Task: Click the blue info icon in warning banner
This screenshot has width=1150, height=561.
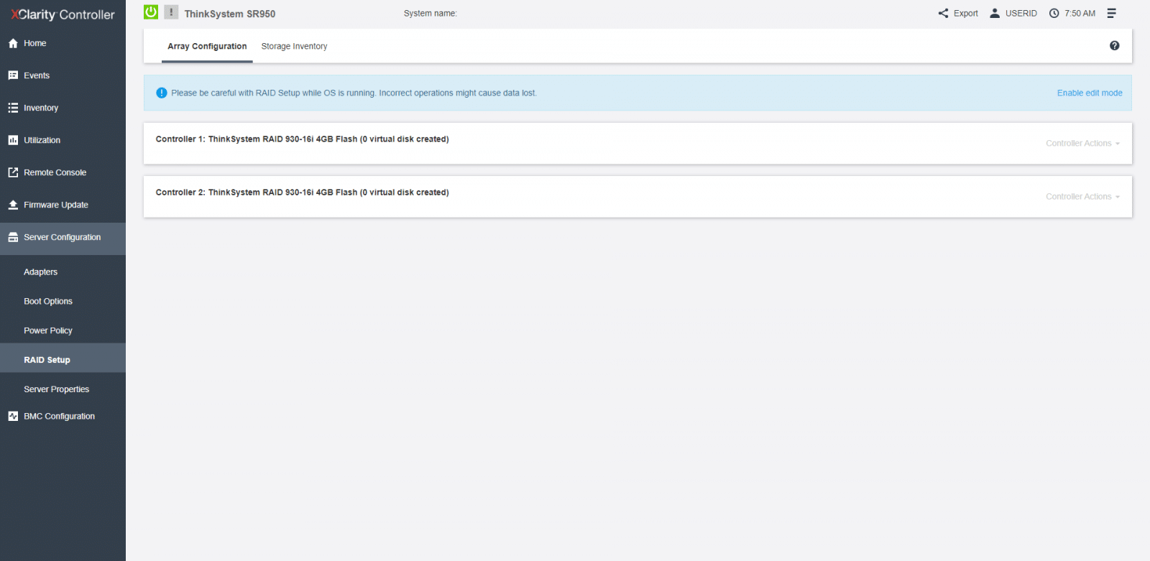Action: click(162, 93)
